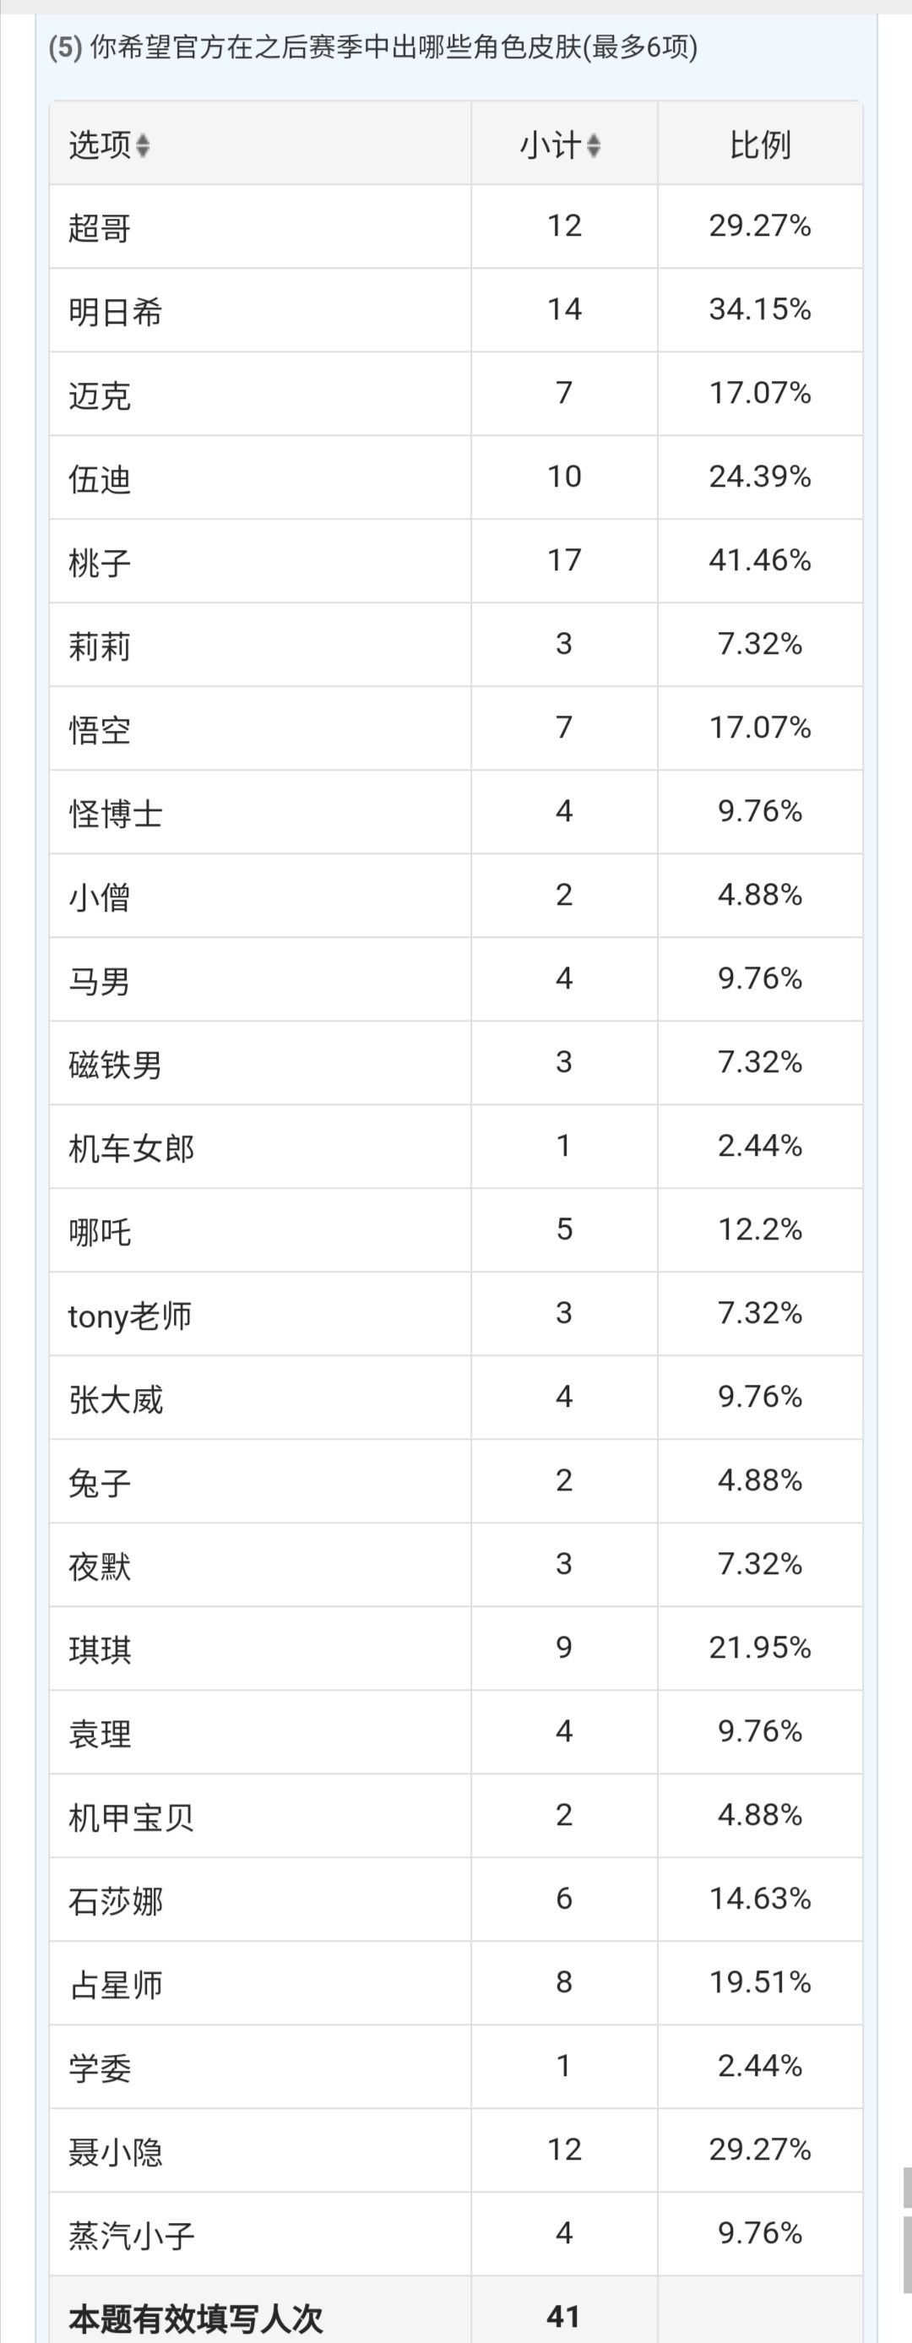Screen dimensions: 912x2343
Task: Click the 石莎娜 count cell of 6
Action: point(564,1899)
